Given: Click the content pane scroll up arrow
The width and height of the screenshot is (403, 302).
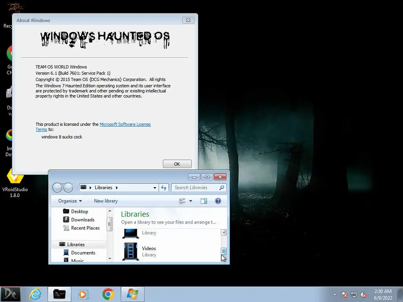Looking at the screenshot, I should point(224,232).
